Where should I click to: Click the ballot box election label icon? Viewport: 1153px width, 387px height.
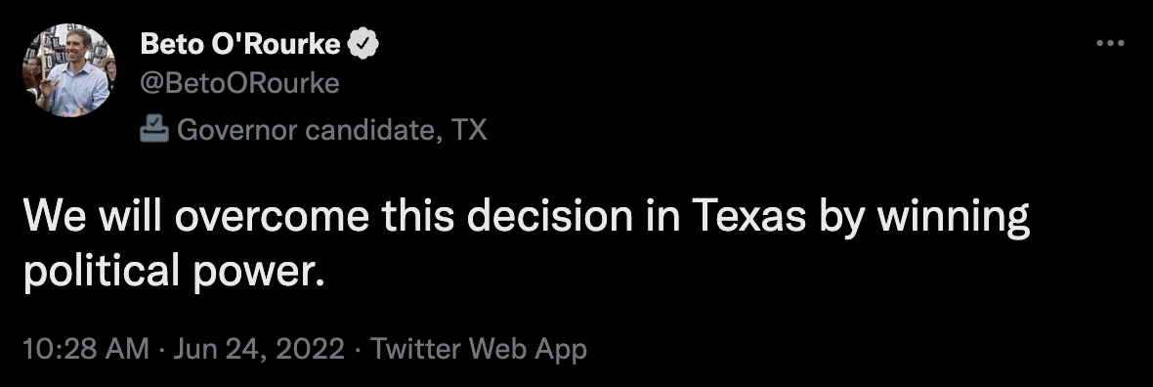point(153,130)
